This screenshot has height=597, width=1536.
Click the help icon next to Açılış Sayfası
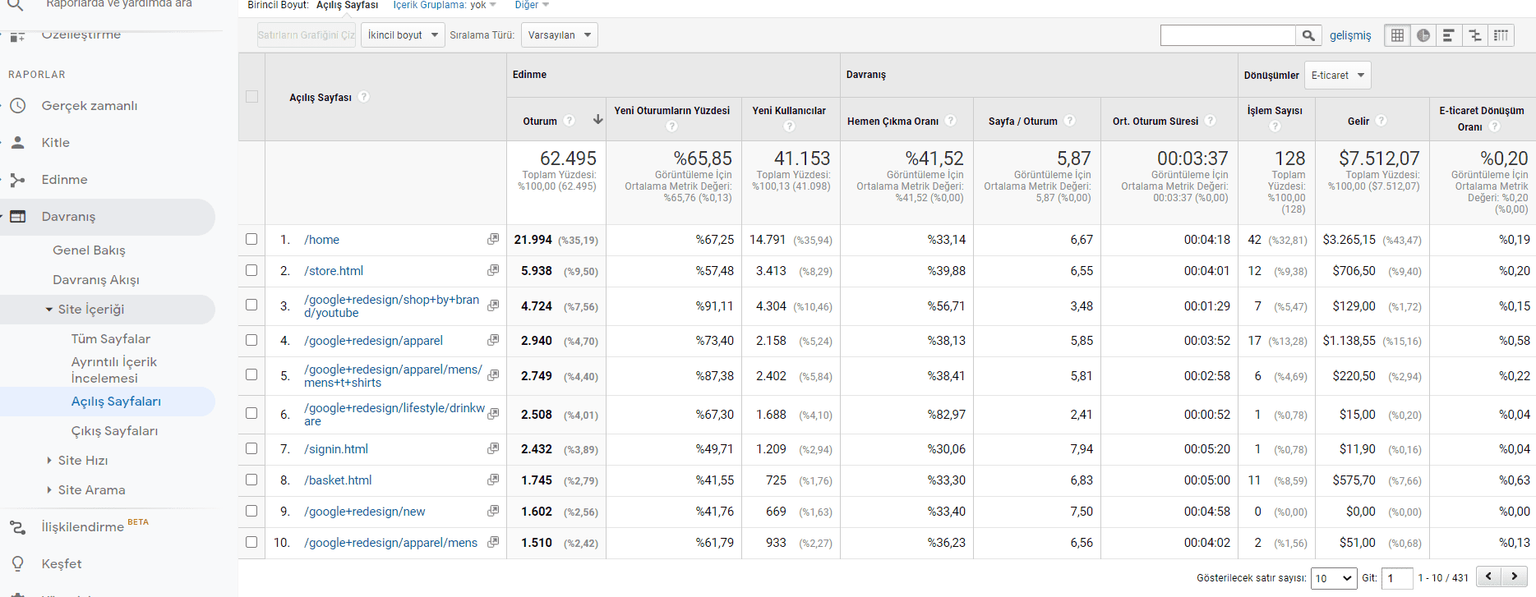364,97
